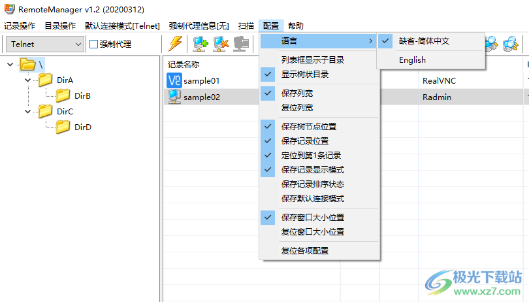This screenshot has height=302, width=529.
Task: Choose 复位各项配置 menu item
Action: [319, 251]
